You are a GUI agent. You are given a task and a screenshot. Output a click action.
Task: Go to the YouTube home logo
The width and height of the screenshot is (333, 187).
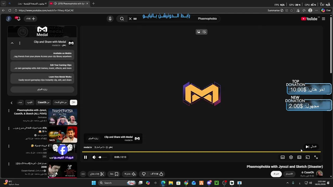click(309, 19)
